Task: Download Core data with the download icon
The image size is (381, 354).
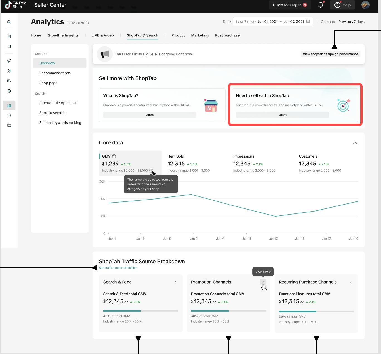Action: click(x=355, y=142)
